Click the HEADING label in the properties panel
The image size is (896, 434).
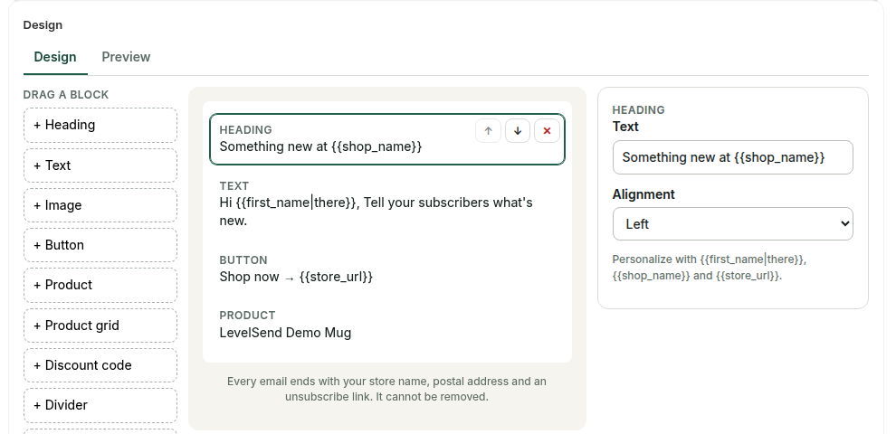click(x=638, y=110)
